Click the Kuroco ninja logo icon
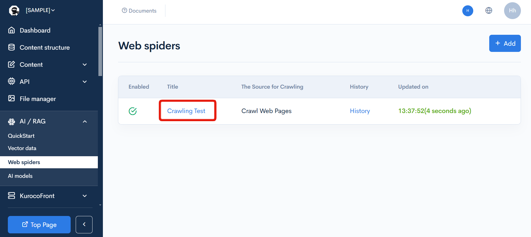 pyautogui.click(x=14, y=10)
